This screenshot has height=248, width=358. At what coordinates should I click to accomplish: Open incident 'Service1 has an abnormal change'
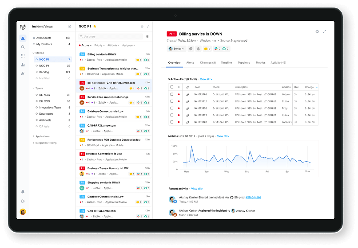click(114, 100)
